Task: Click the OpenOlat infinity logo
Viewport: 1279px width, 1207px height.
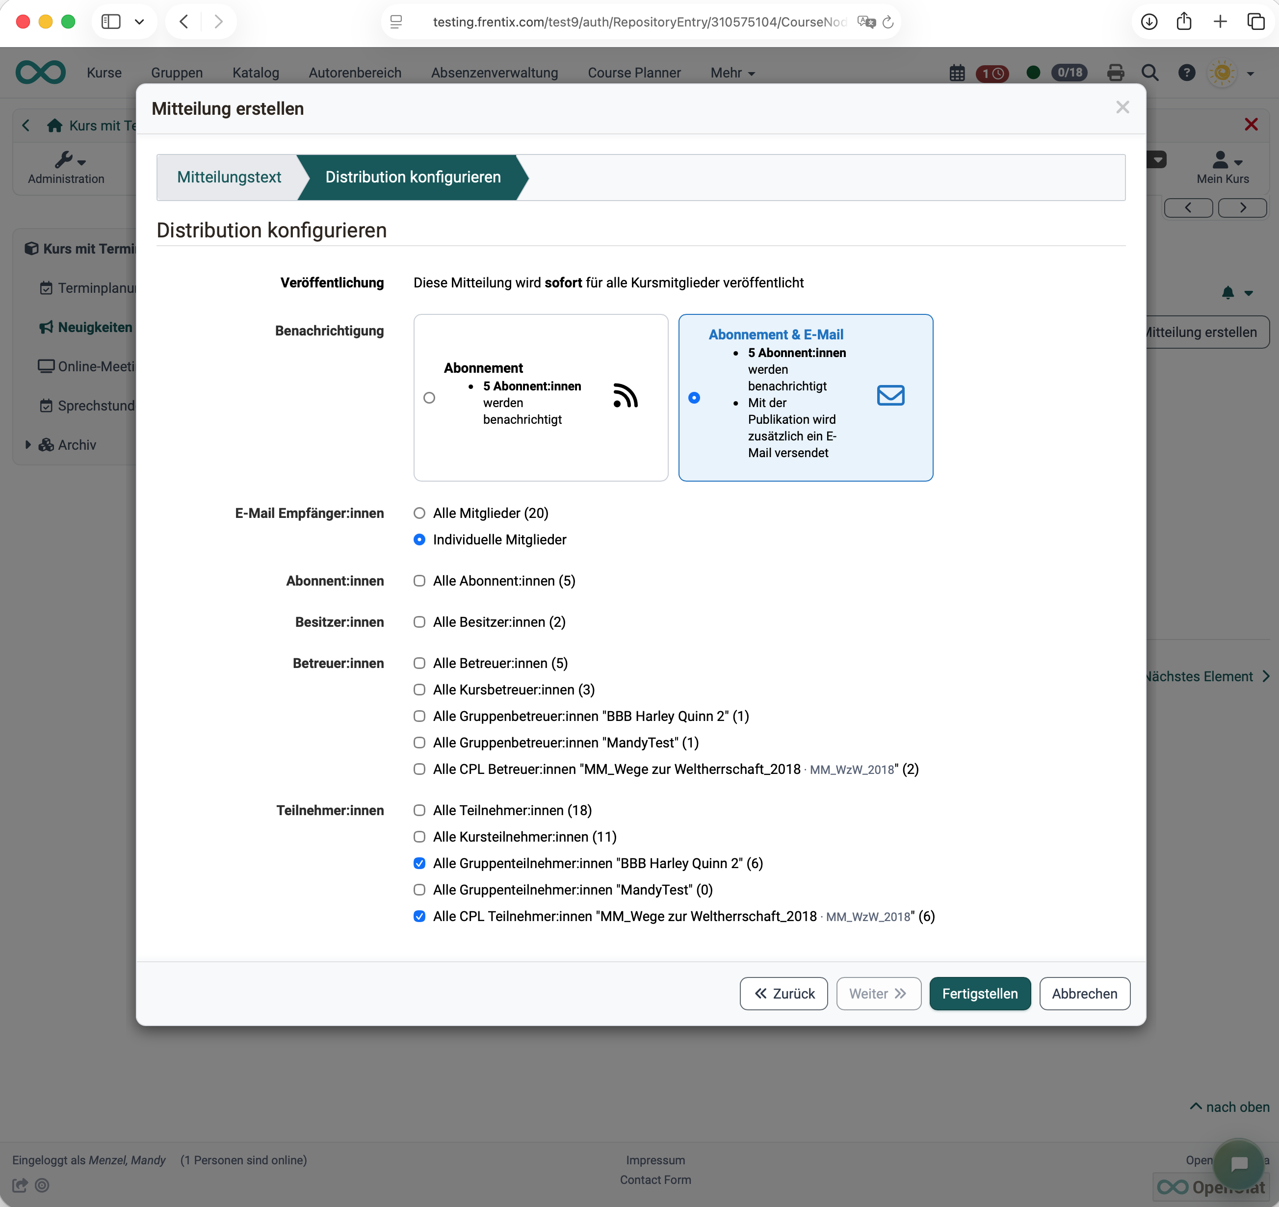Action: click(x=41, y=72)
